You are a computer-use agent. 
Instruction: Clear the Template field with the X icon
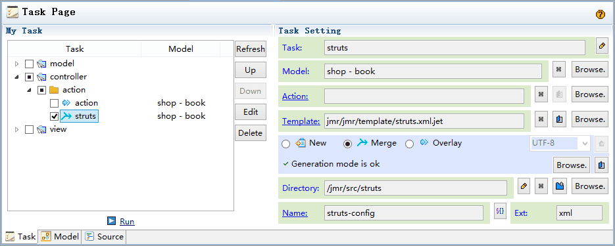tap(541, 119)
